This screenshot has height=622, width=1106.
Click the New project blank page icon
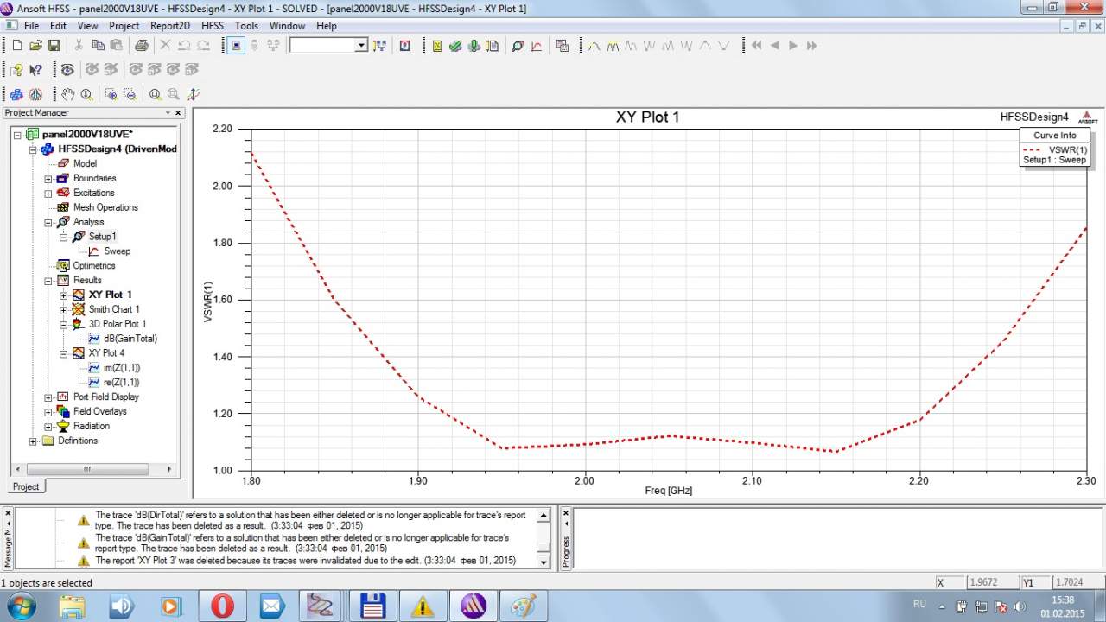[x=16, y=46]
